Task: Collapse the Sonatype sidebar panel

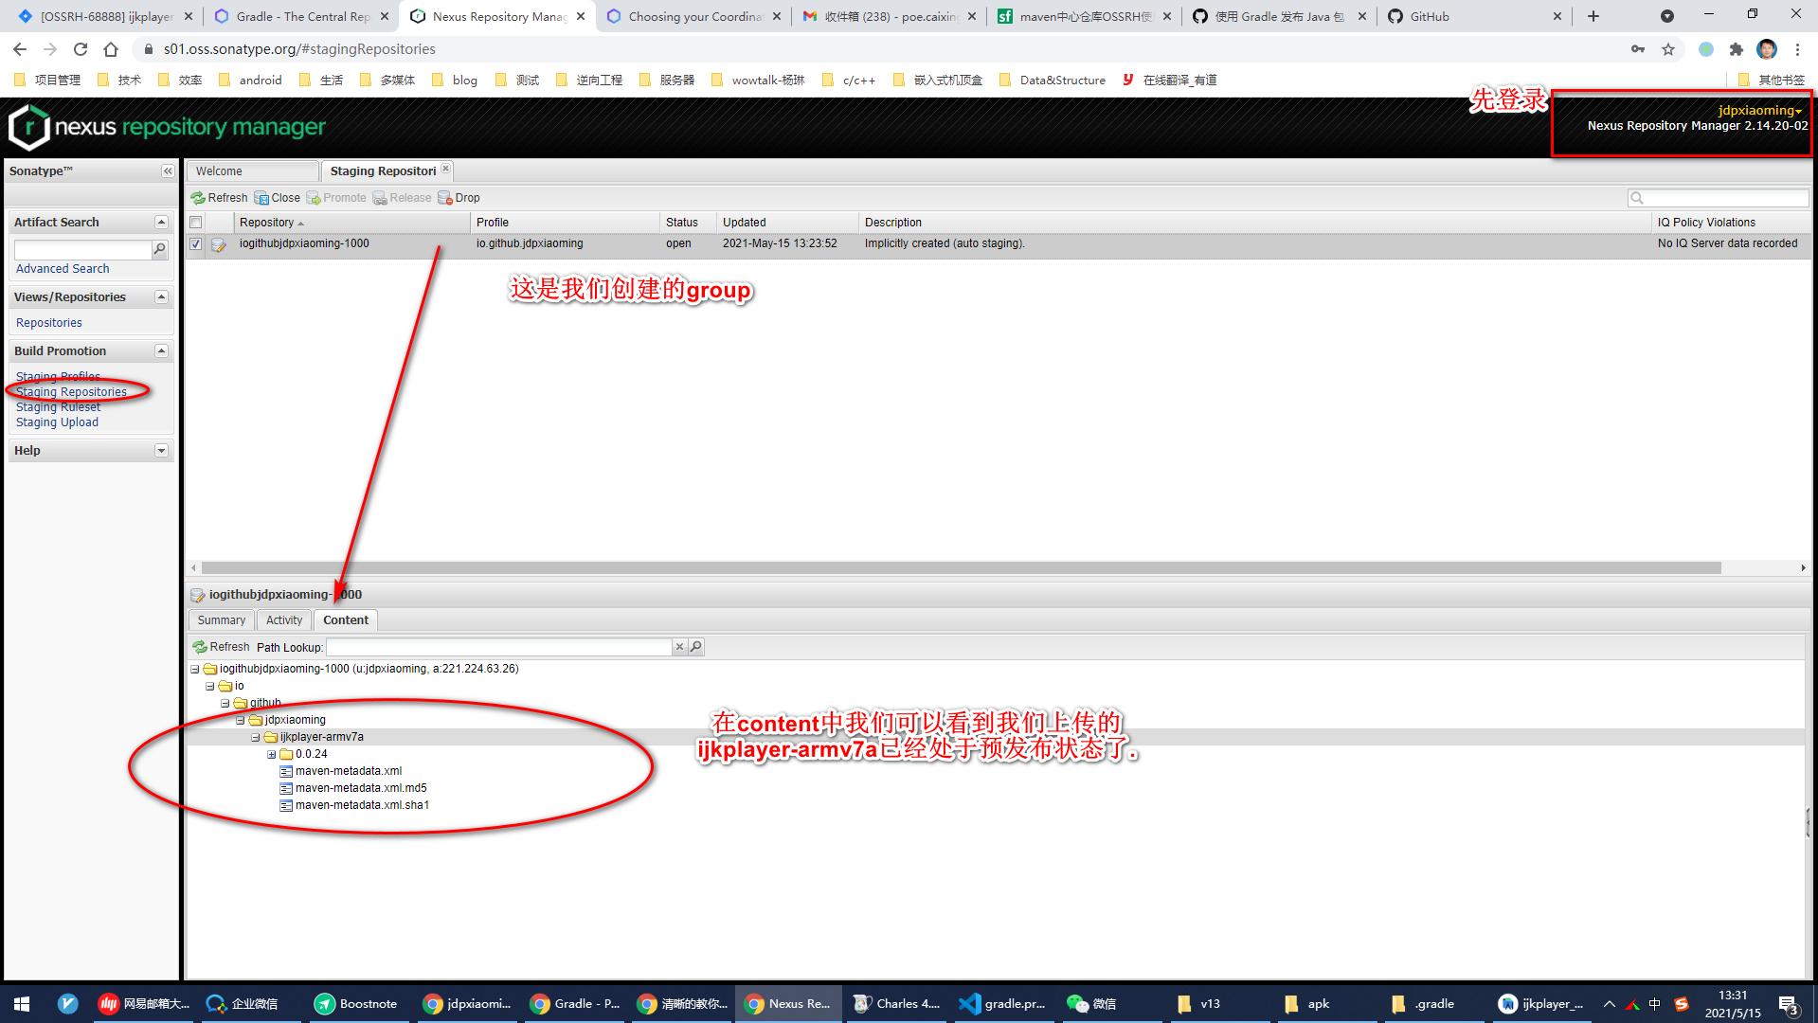Action: (168, 171)
